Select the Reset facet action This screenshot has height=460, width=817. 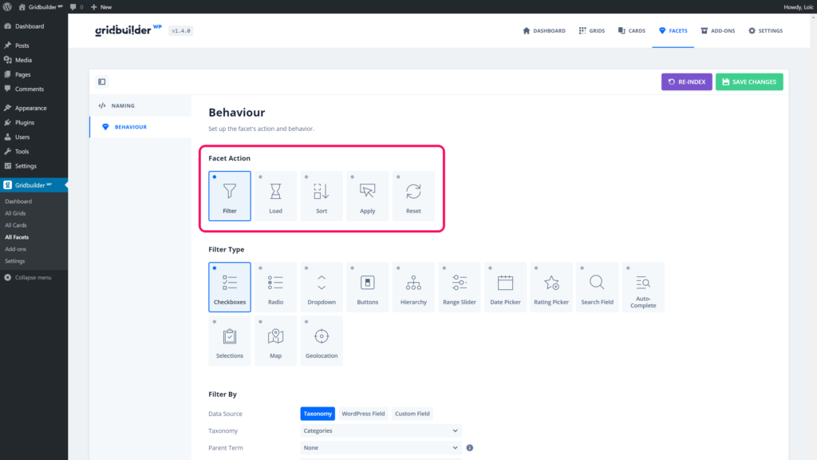(x=413, y=196)
